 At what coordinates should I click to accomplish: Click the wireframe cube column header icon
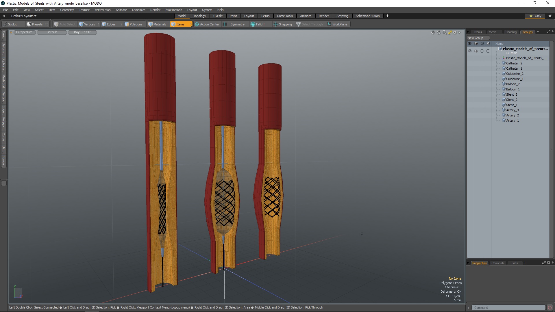pyautogui.click(x=482, y=44)
